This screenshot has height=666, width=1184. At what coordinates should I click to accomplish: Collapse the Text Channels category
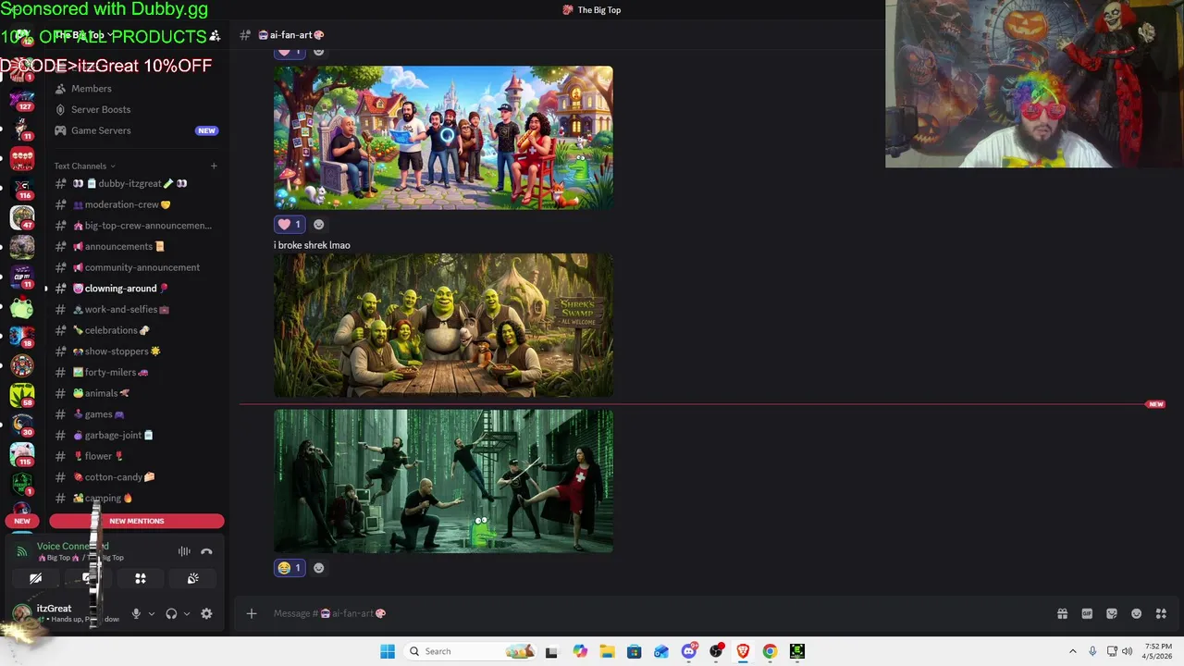click(84, 166)
